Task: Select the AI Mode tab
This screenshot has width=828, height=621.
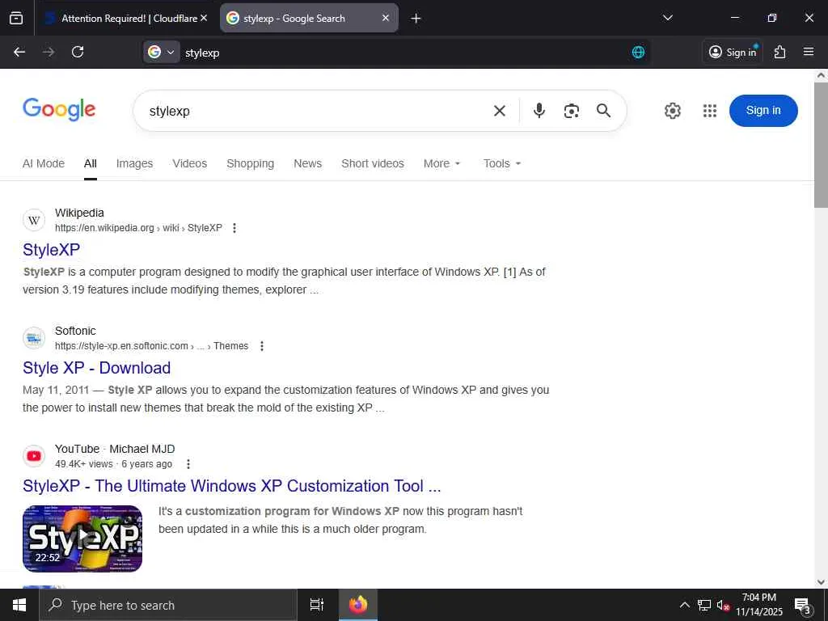Action: coord(44,163)
